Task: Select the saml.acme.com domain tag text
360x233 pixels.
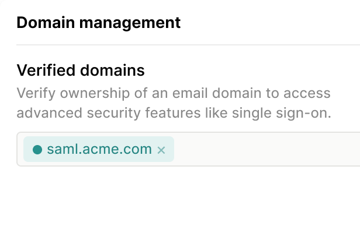Action: tap(99, 150)
